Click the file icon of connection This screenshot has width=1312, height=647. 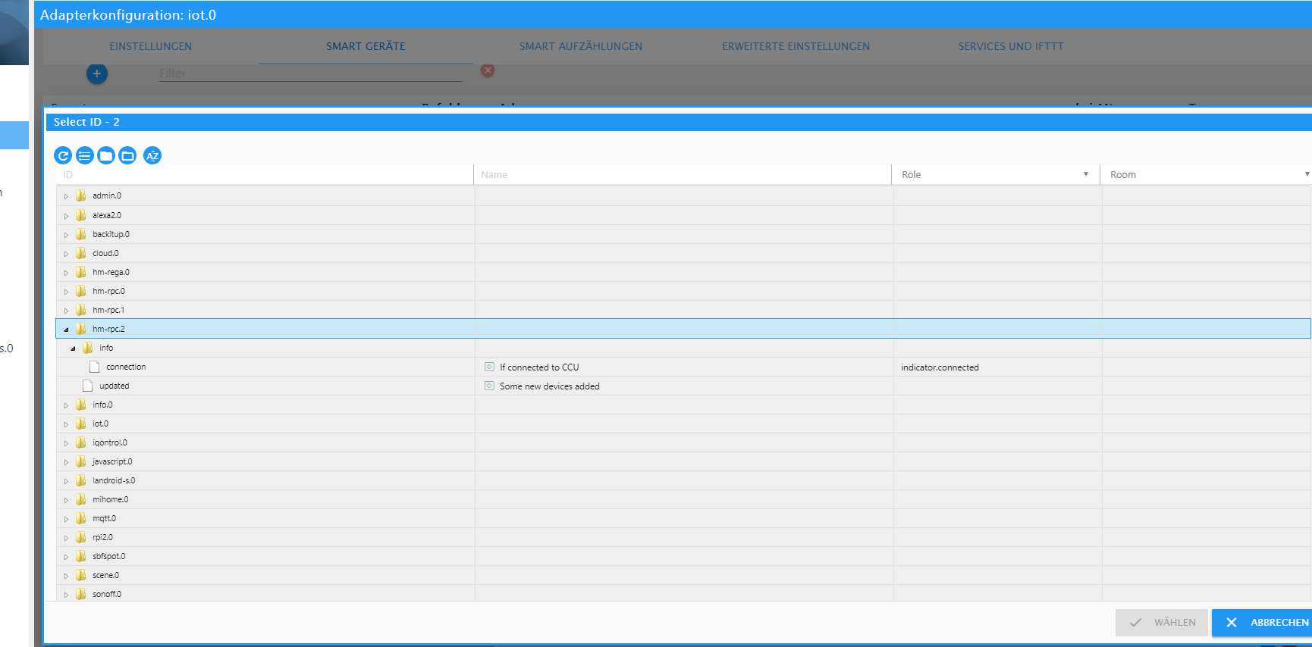(x=95, y=367)
